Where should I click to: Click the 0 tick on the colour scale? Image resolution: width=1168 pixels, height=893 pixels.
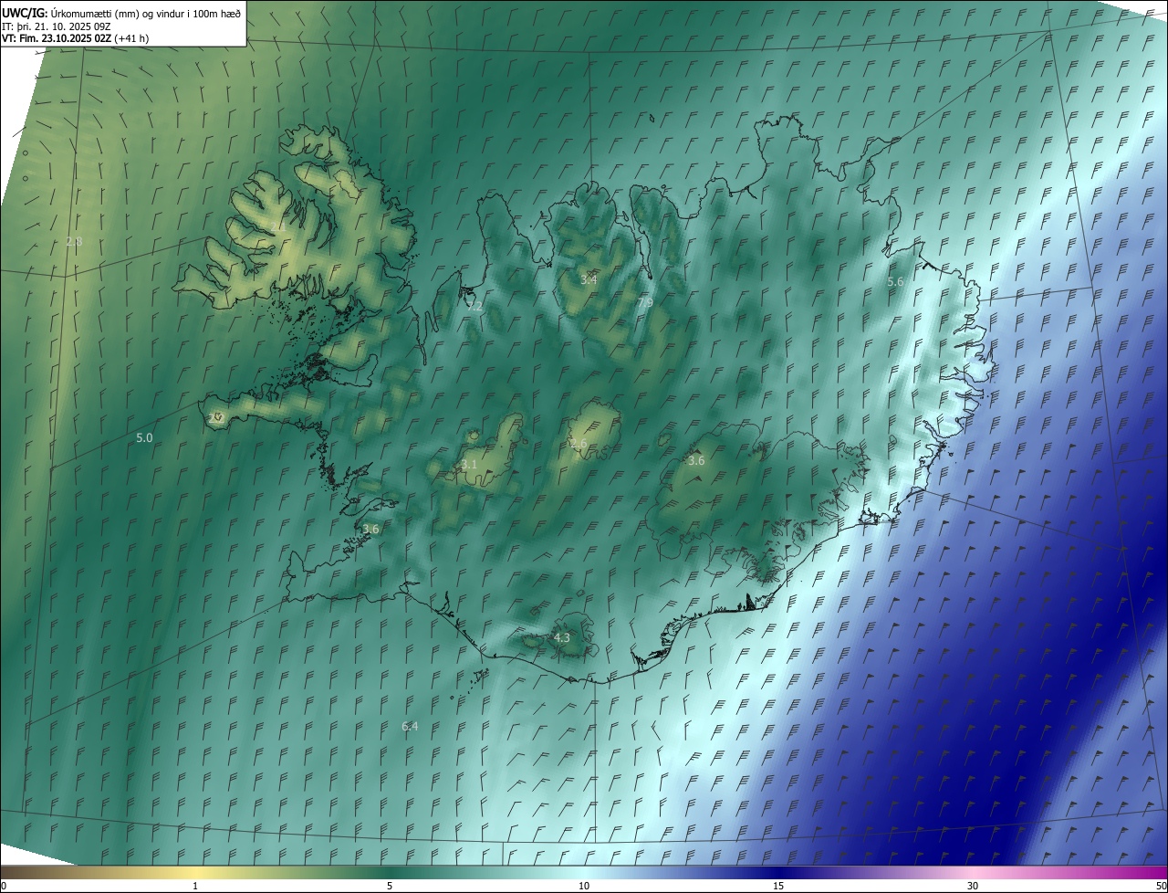pyautogui.click(x=4, y=886)
